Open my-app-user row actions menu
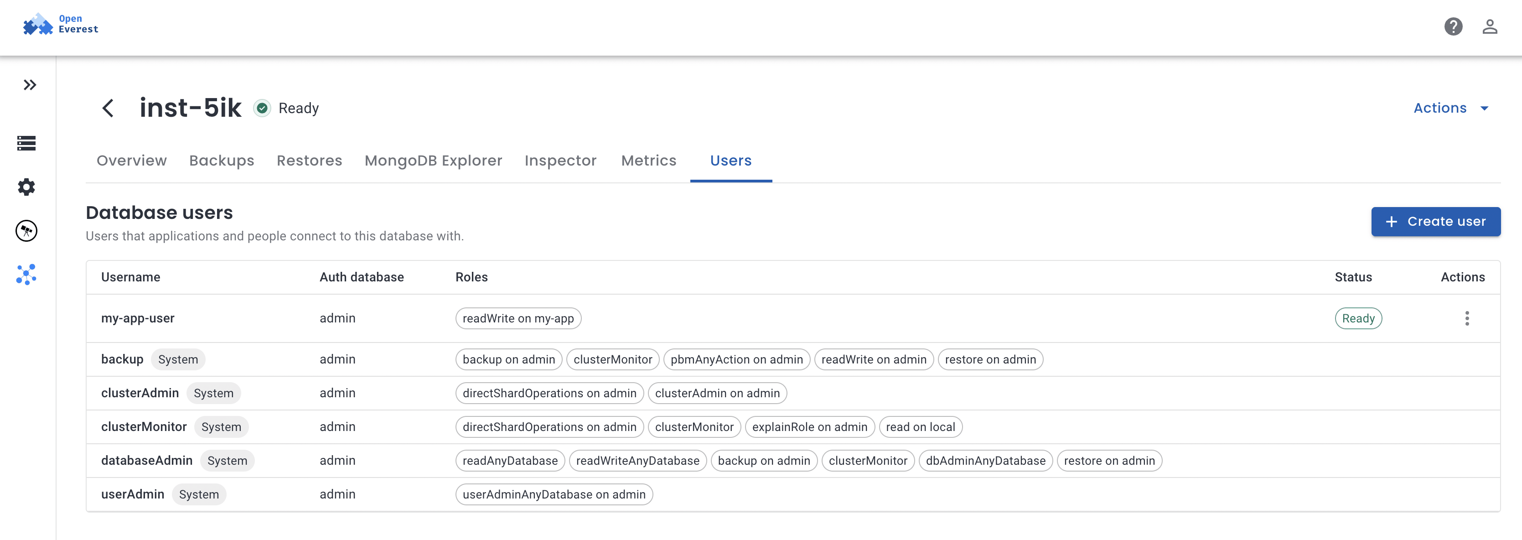 point(1466,318)
